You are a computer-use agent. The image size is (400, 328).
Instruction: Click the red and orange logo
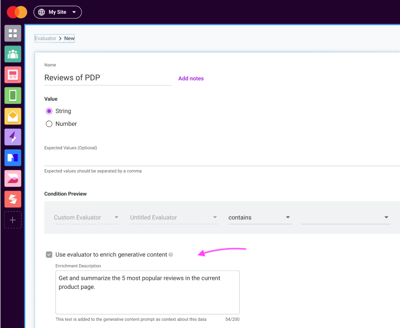click(x=17, y=12)
